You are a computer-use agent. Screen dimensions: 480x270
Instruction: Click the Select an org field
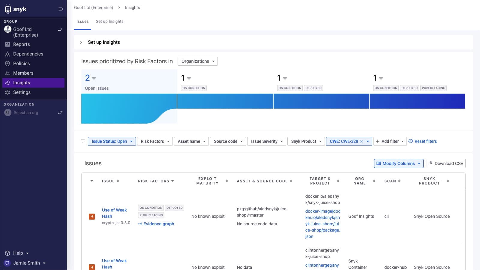point(26,112)
